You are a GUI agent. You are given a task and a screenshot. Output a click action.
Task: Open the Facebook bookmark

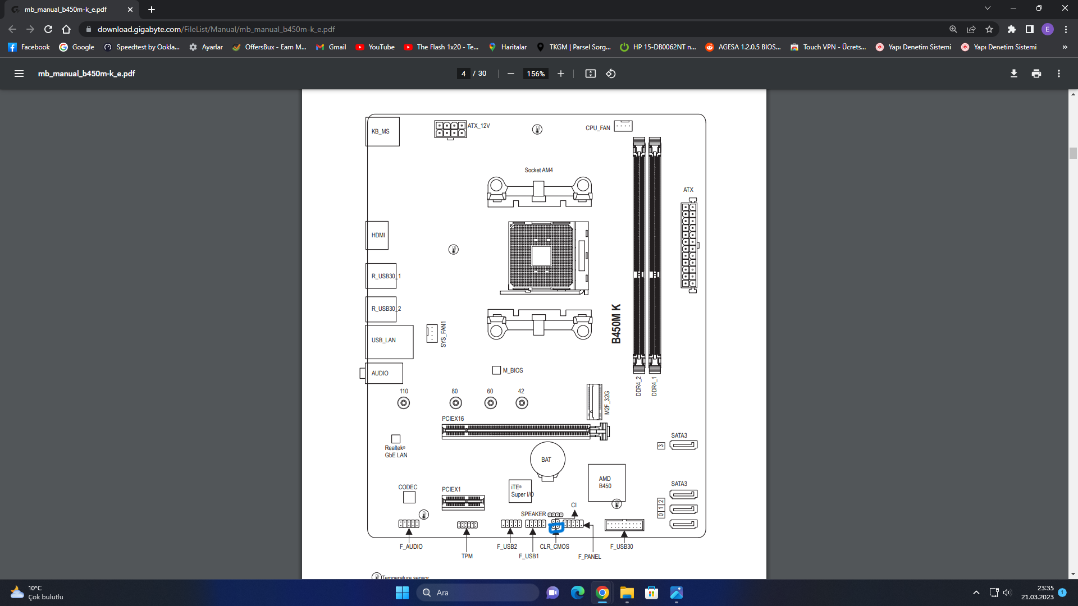pyautogui.click(x=29, y=47)
